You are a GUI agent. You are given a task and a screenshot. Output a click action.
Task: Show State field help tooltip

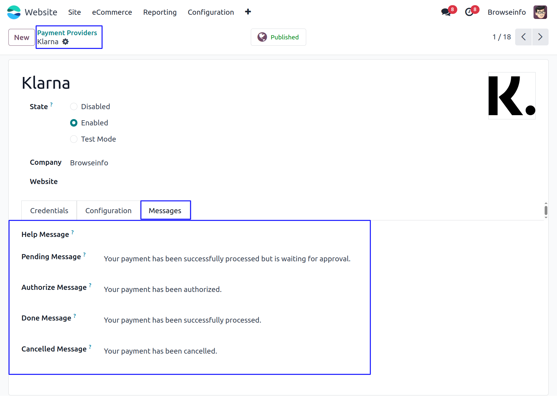[51, 104]
